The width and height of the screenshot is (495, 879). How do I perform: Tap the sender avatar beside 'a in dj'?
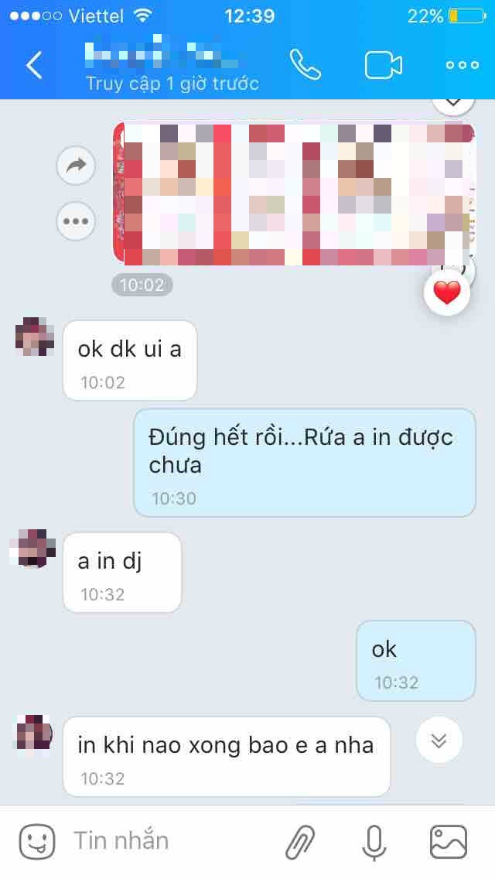pyautogui.click(x=33, y=549)
